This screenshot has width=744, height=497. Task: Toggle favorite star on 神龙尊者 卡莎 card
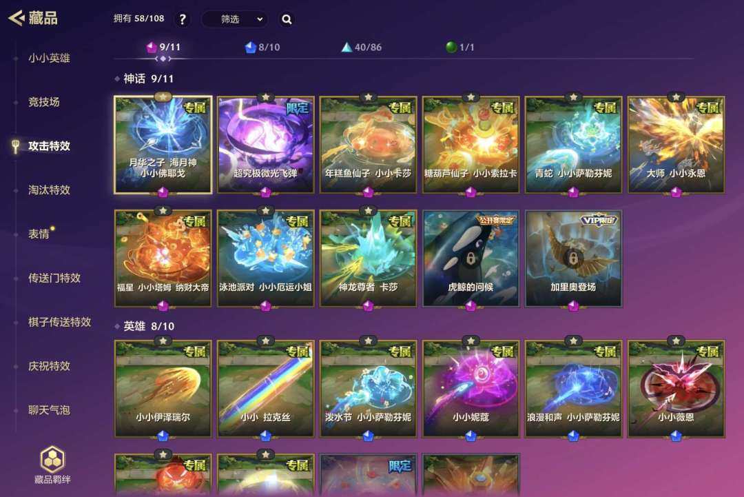(x=368, y=211)
